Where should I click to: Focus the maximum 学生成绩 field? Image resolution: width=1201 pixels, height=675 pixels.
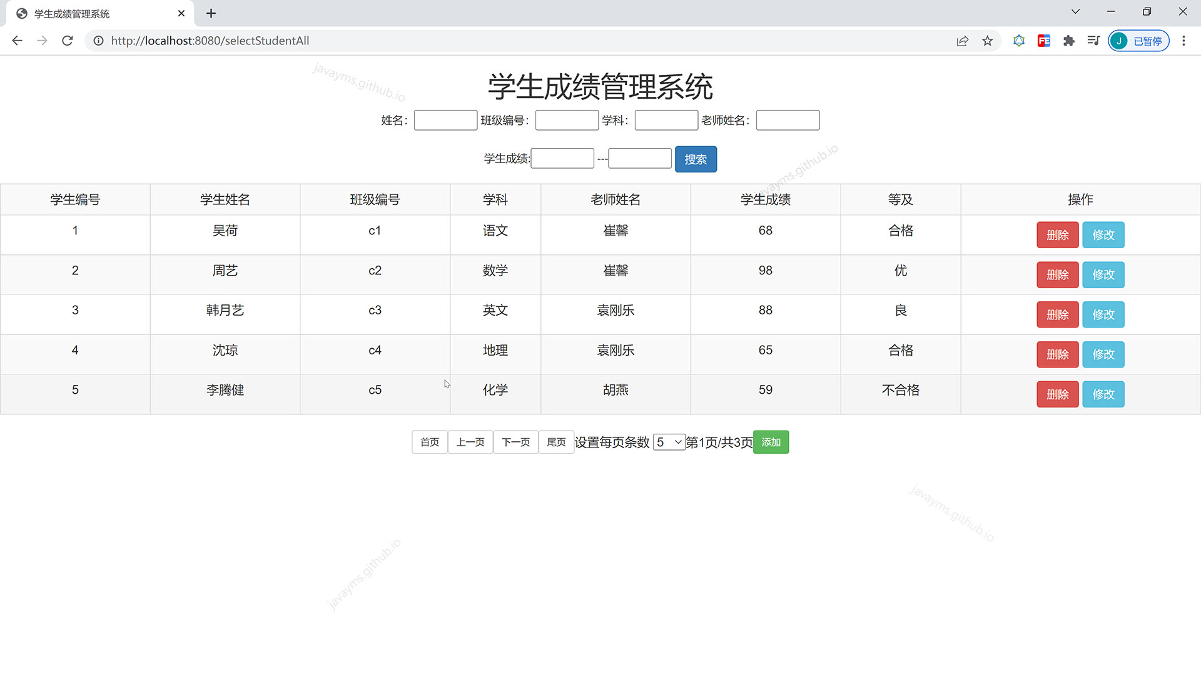[x=640, y=158]
